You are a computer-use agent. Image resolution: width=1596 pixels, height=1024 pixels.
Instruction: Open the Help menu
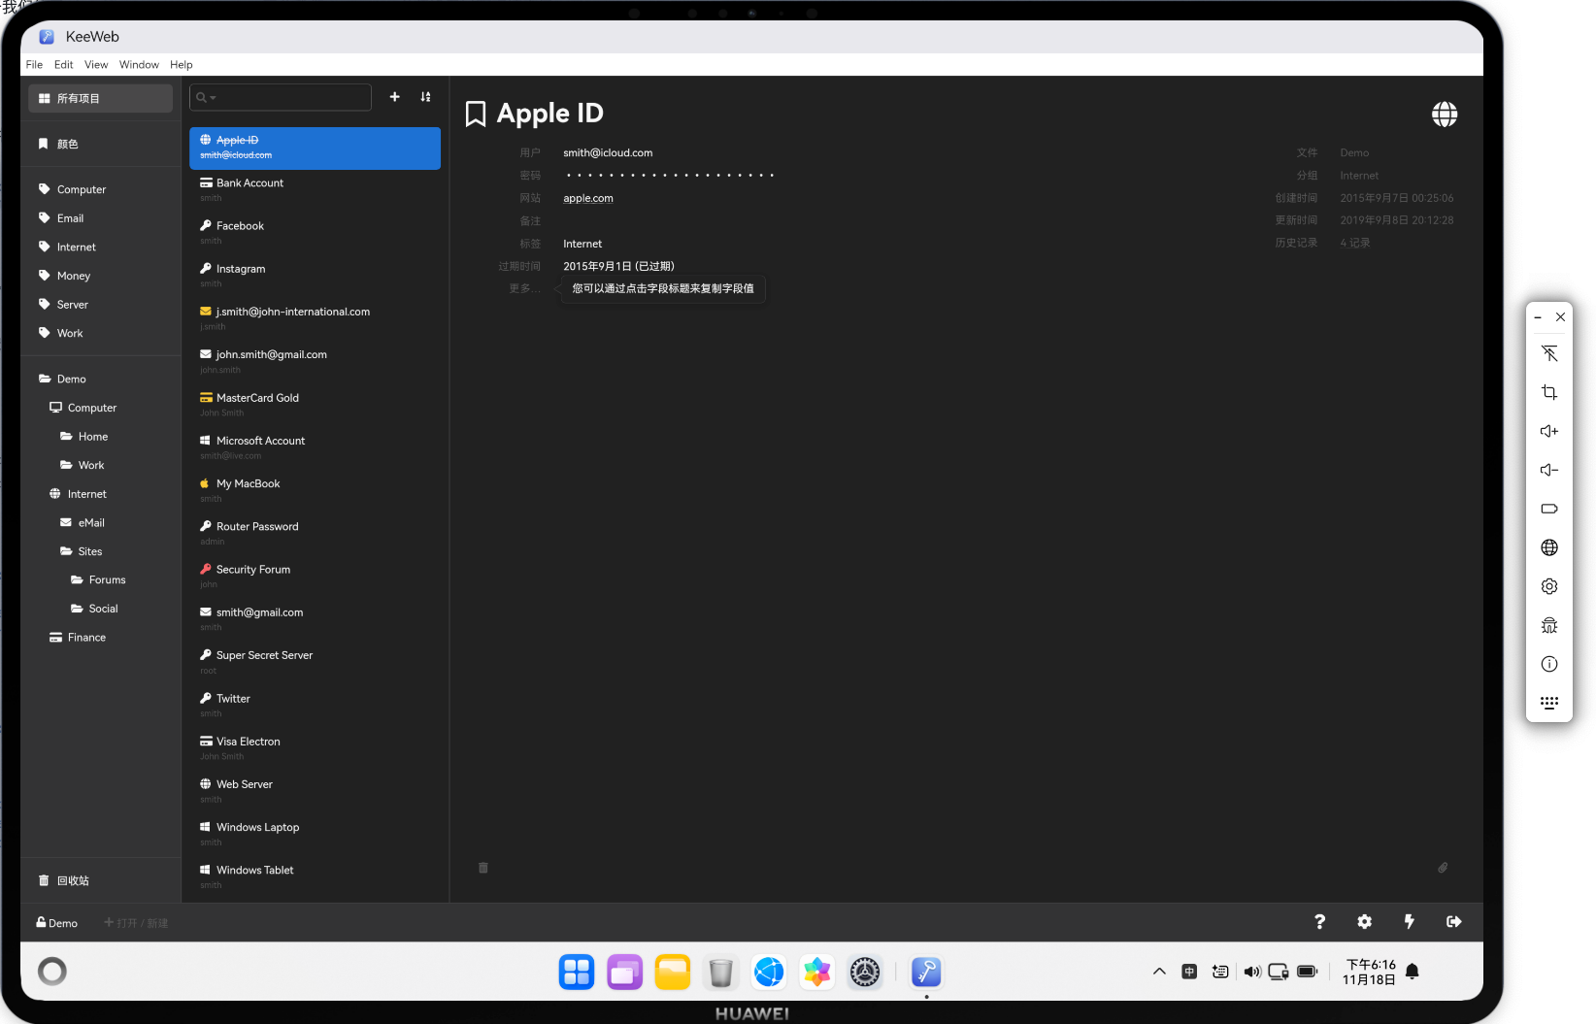182,65
